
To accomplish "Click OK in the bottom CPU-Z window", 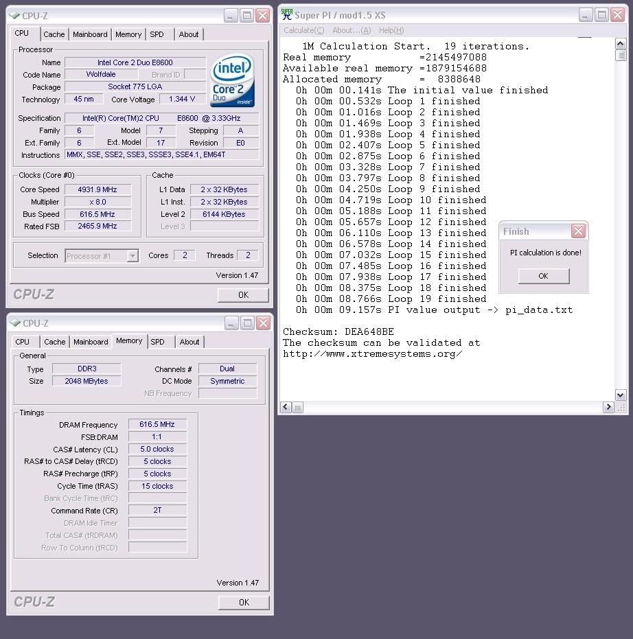I will [x=244, y=603].
